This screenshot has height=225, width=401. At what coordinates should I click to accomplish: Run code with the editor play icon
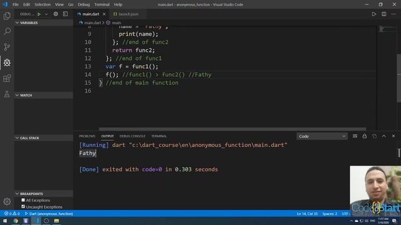(x=374, y=14)
